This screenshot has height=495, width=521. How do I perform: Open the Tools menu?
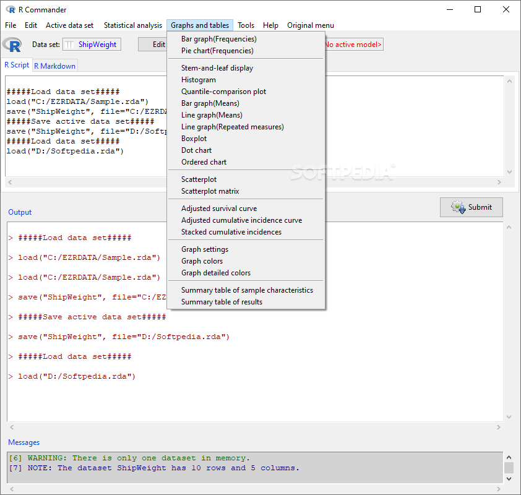tap(246, 25)
